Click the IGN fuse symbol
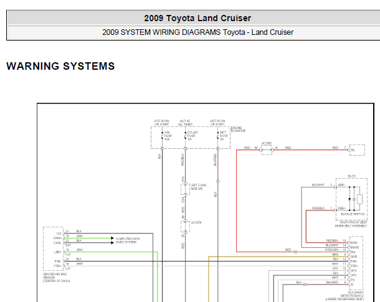The width and height of the screenshot is (380, 302). coord(162,136)
